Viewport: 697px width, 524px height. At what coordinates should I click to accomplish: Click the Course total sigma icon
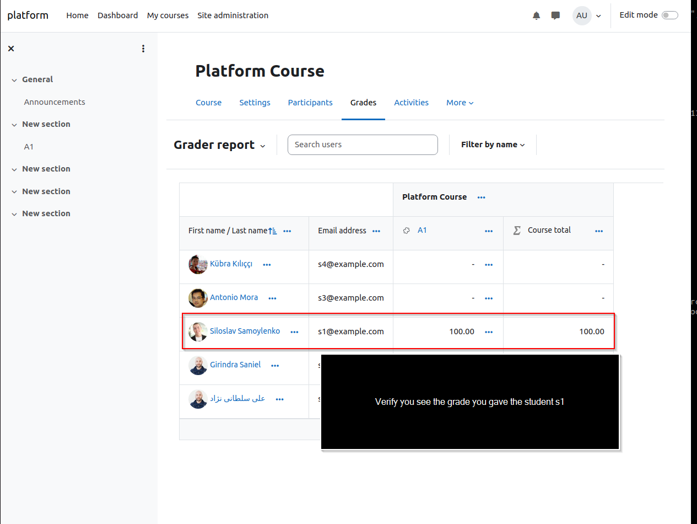(x=517, y=231)
